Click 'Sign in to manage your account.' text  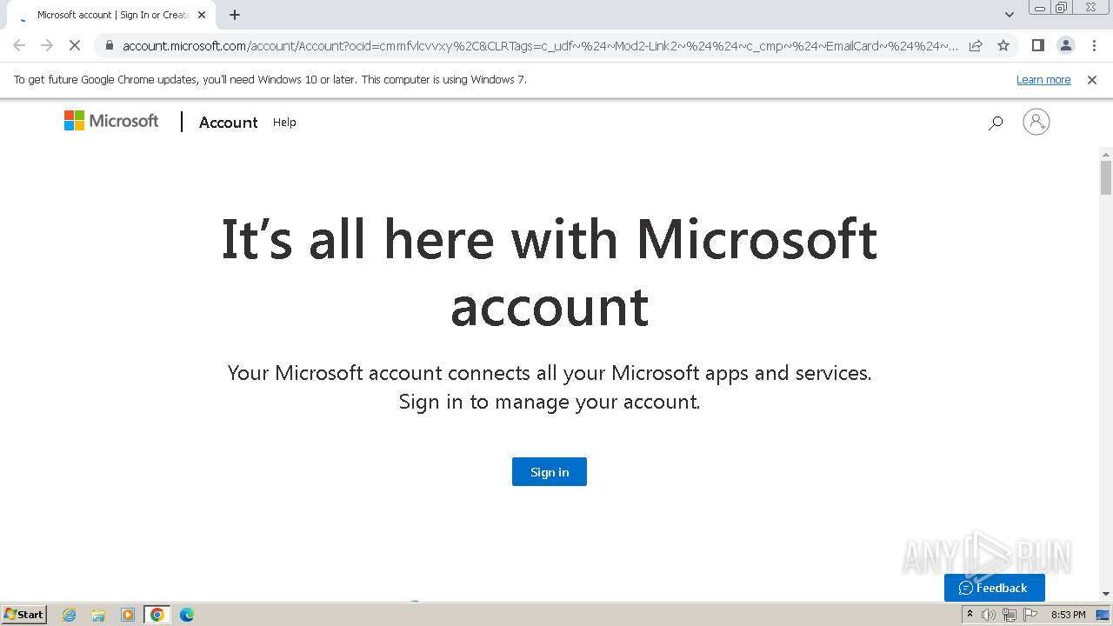pyautogui.click(x=550, y=402)
